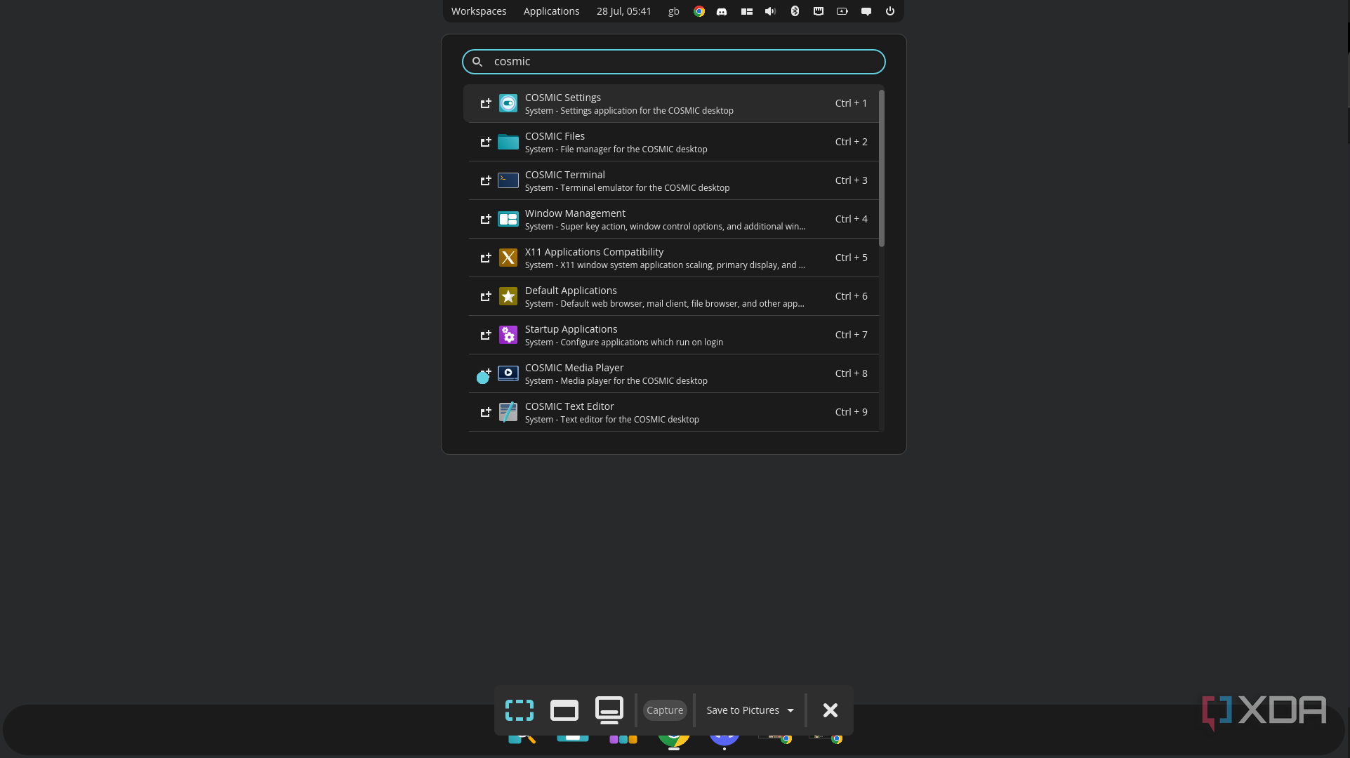Screen dimensions: 1350x758
Task: Open the wired network applet
Action: tap(819, 11)
